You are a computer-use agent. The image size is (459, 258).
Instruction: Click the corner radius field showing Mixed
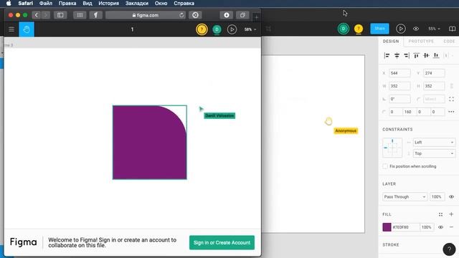click(434, 99)
